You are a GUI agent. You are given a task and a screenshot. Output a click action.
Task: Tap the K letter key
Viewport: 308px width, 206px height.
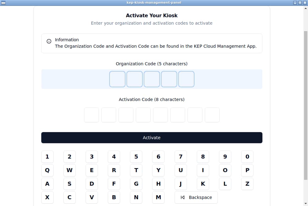[203, 184]
